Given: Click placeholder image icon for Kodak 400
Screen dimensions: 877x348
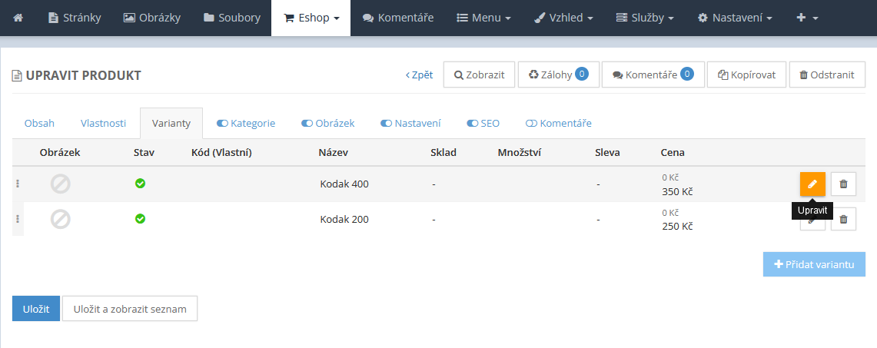Looking at the screenshot, I should [60, 184].
